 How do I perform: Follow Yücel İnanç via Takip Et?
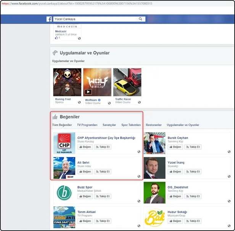point(193,172)
